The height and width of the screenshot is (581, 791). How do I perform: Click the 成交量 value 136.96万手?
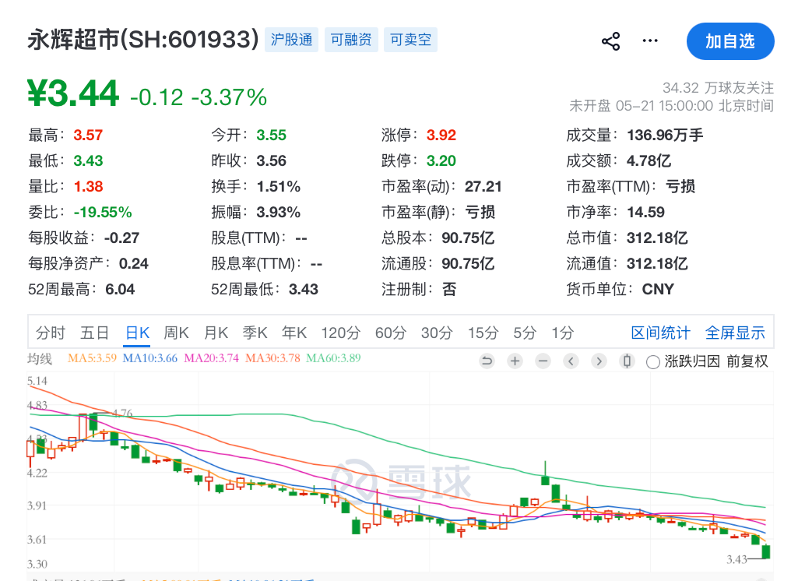[665, 136]
